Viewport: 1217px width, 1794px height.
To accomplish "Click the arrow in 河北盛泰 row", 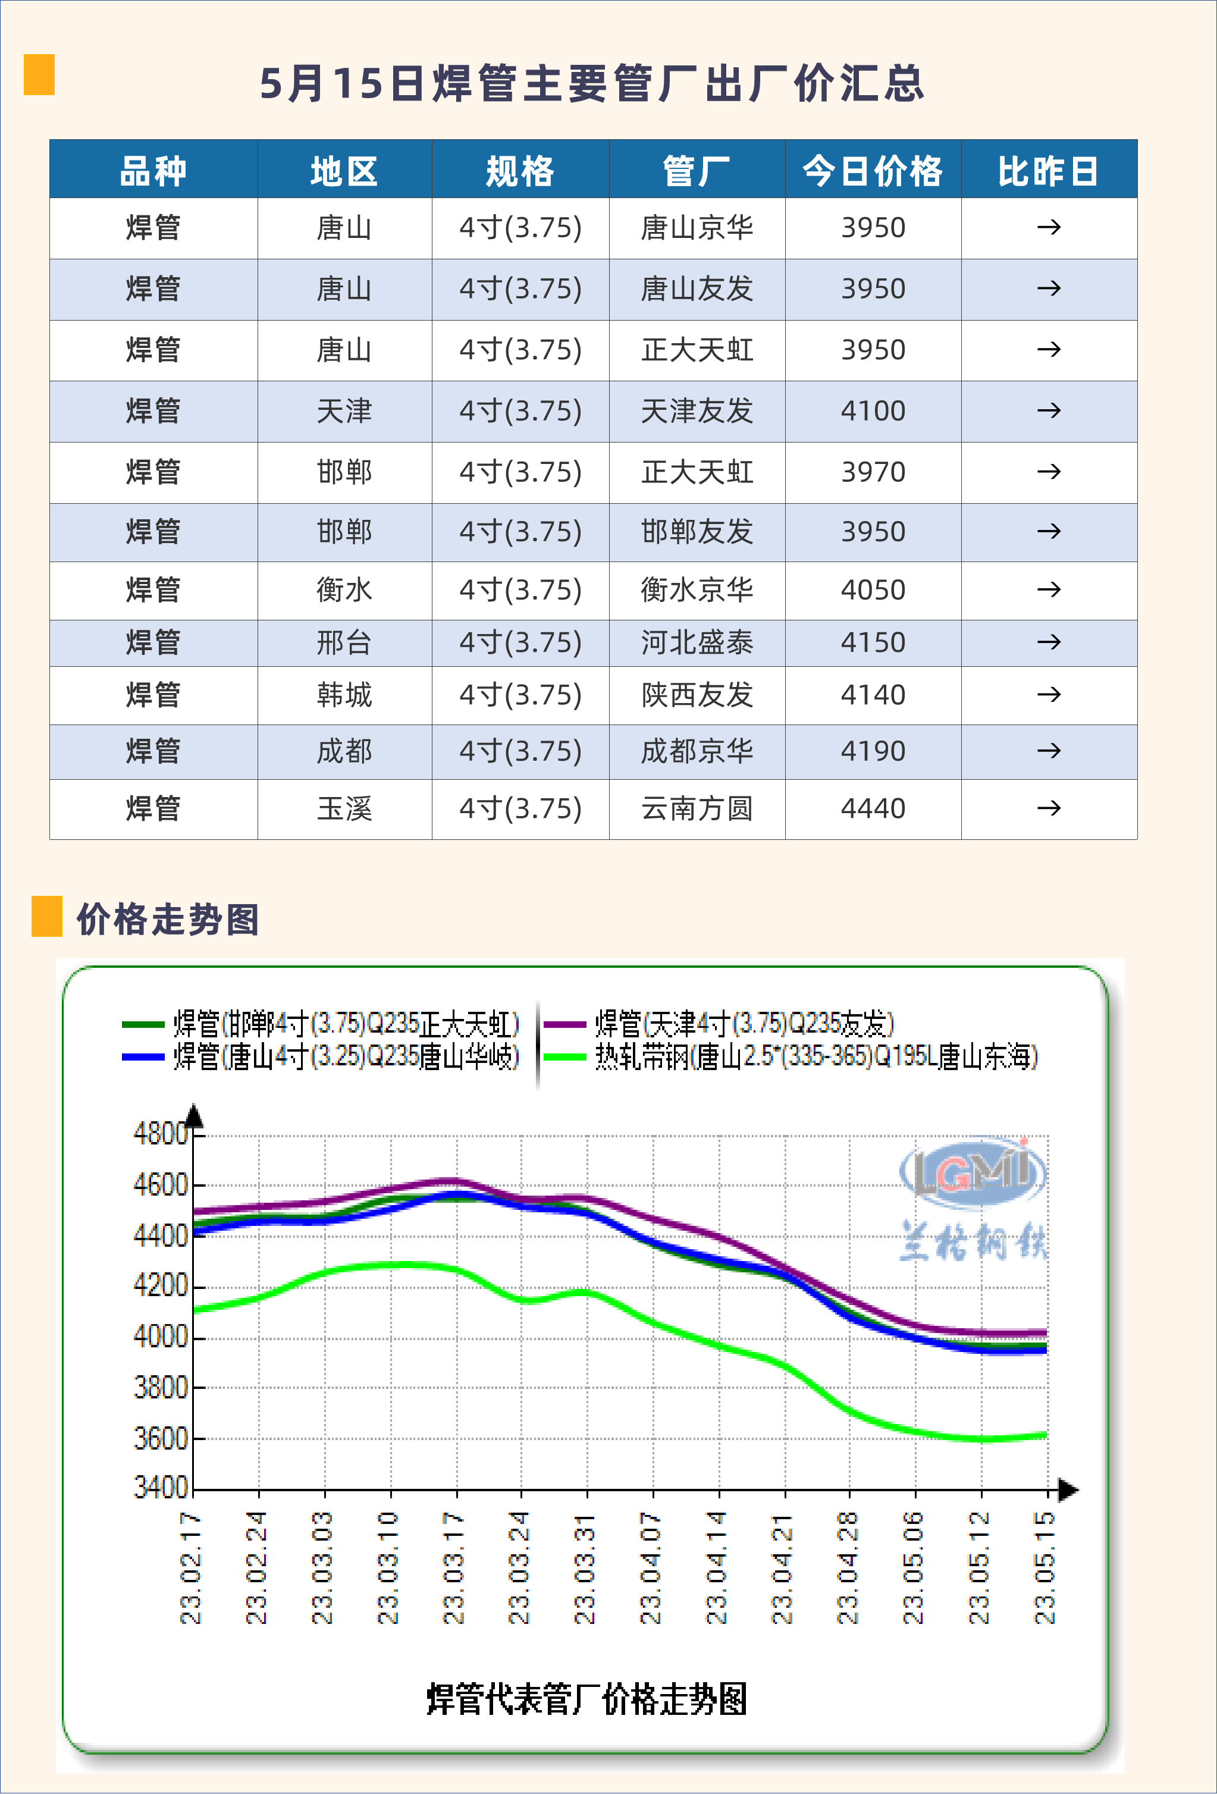I will (x=1048, y=642).
